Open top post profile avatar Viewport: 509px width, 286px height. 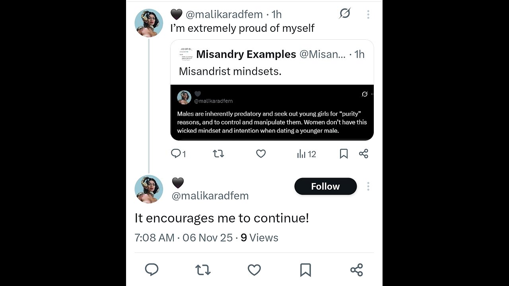[x=149, y=23]
